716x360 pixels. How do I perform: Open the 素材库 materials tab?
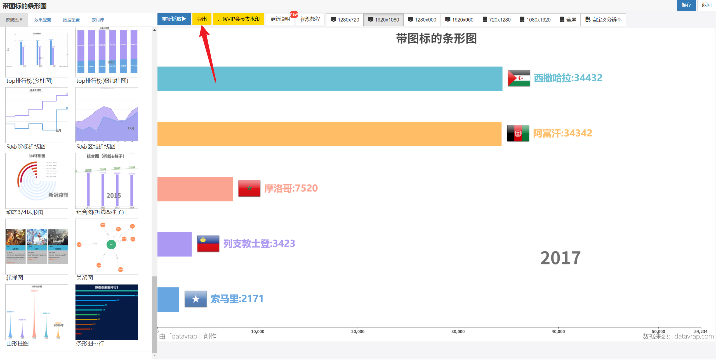98,20
